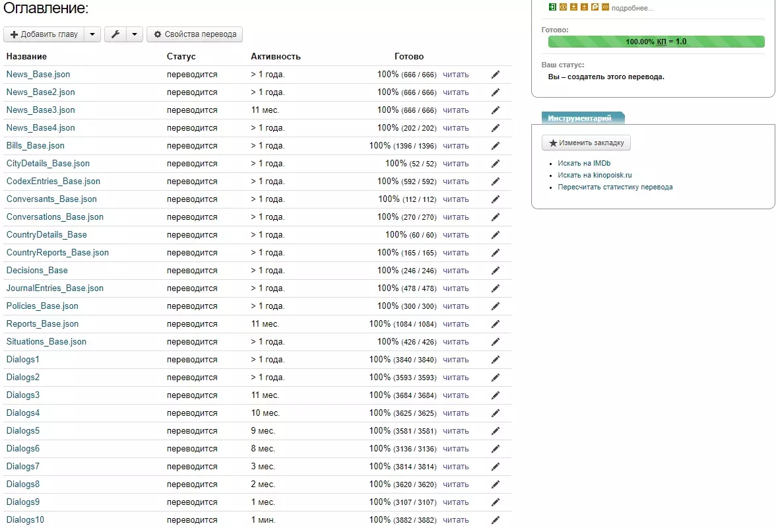Click the green entry-arrow icon at top right

click(552, 7)
